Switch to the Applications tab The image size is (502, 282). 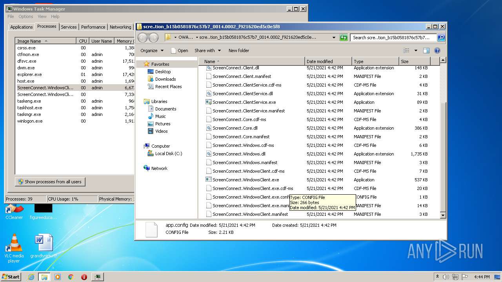[22, 27]
